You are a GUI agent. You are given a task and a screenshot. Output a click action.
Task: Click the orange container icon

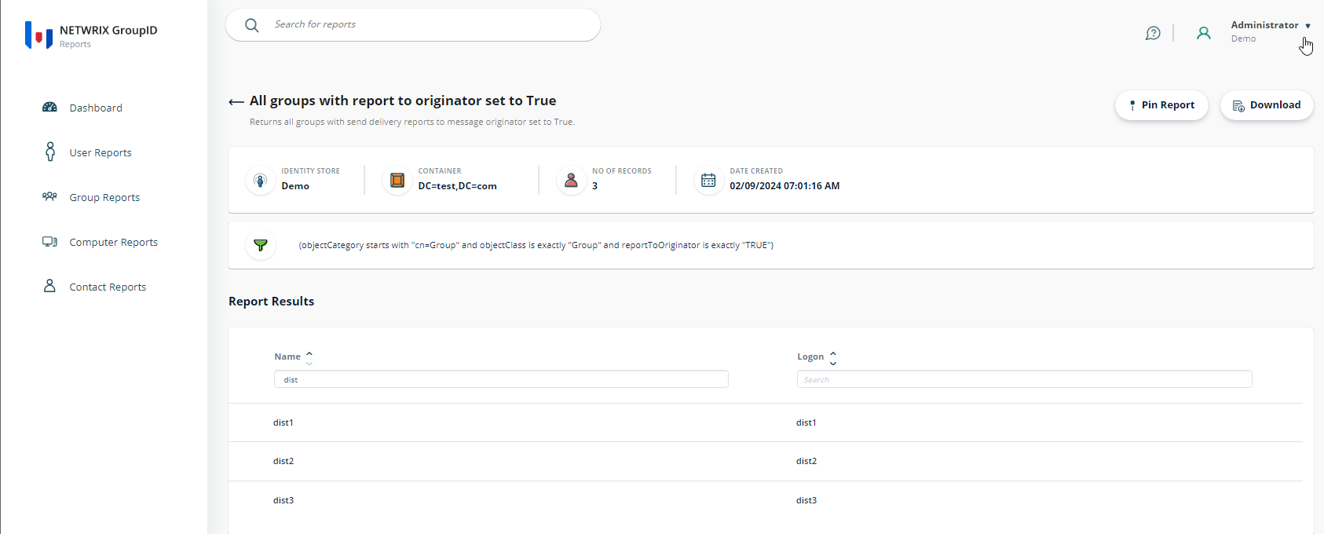click(397, 181)
